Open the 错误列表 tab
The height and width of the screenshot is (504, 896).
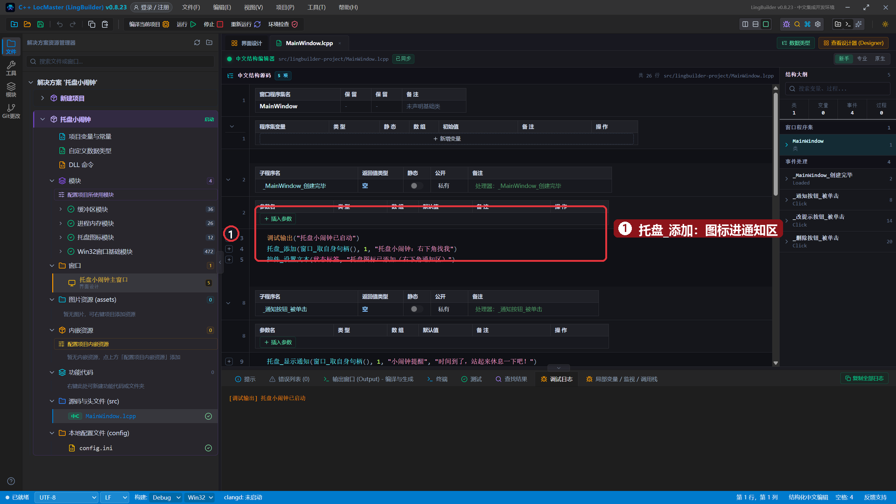pyautogui.click(x=289, y=379)
